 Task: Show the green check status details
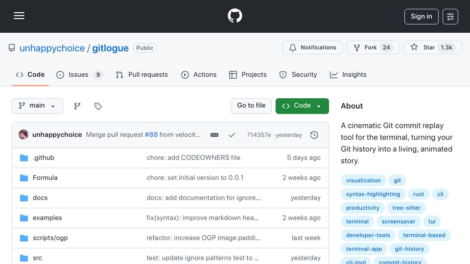point(232,135)
